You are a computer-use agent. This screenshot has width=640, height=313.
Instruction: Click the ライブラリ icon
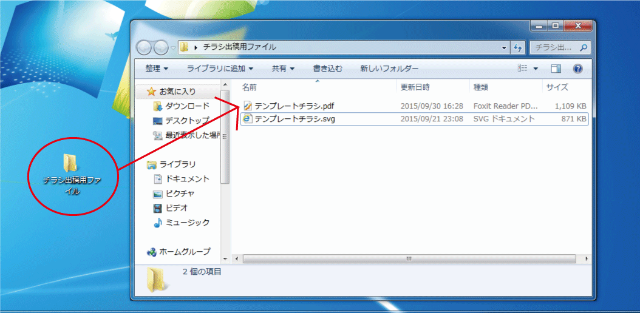tap(152, 164)
